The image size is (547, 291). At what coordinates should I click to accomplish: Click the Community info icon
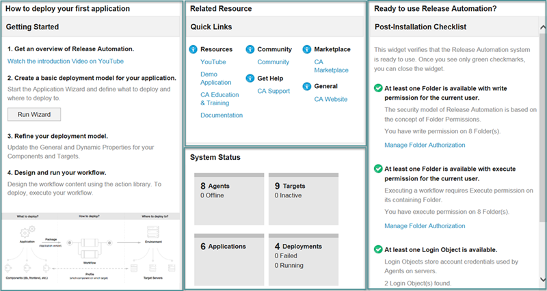[250, 50]
